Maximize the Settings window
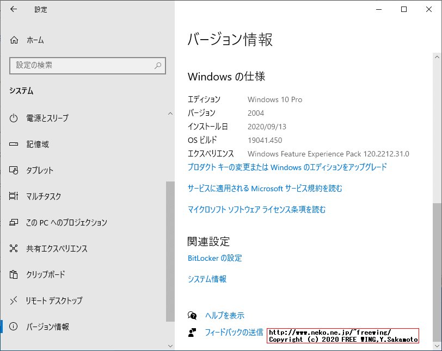The width and height of the screenshot is (442, 351). tap(404, 9)
